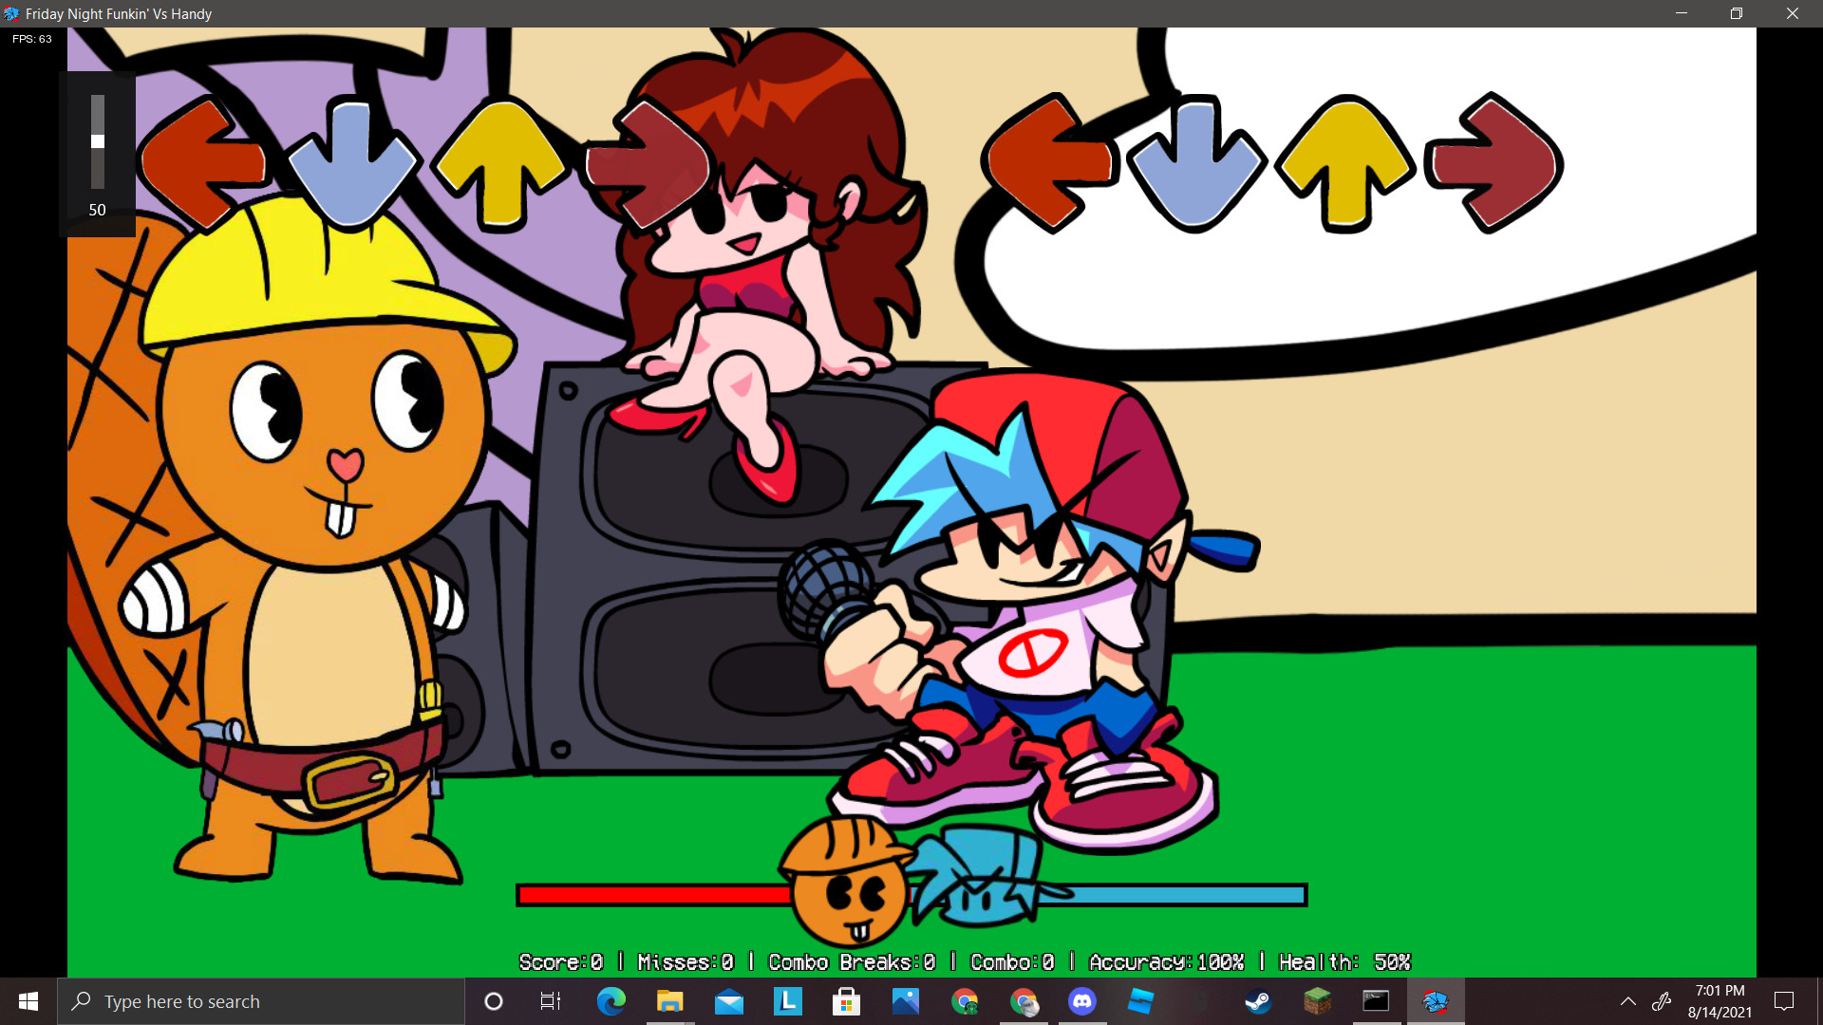Open Minecraft icon in the taskbar
1823x1025 pixels.
1317,1001
